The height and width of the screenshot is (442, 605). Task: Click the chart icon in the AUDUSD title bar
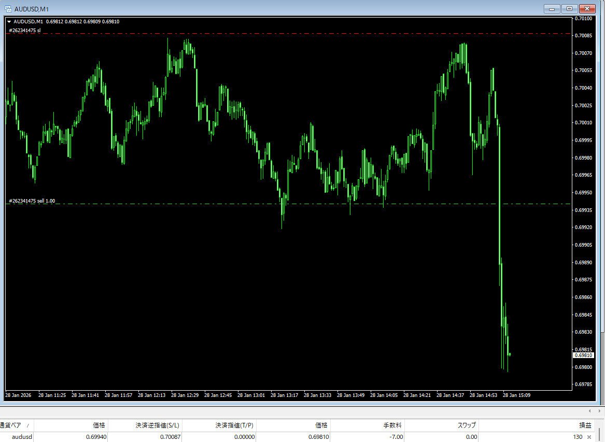tap(8, 8)
